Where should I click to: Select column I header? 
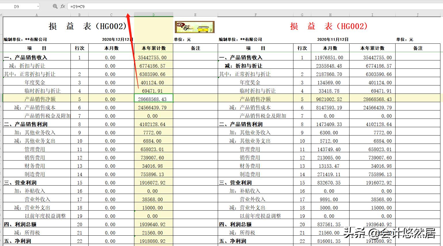point(372,14)
